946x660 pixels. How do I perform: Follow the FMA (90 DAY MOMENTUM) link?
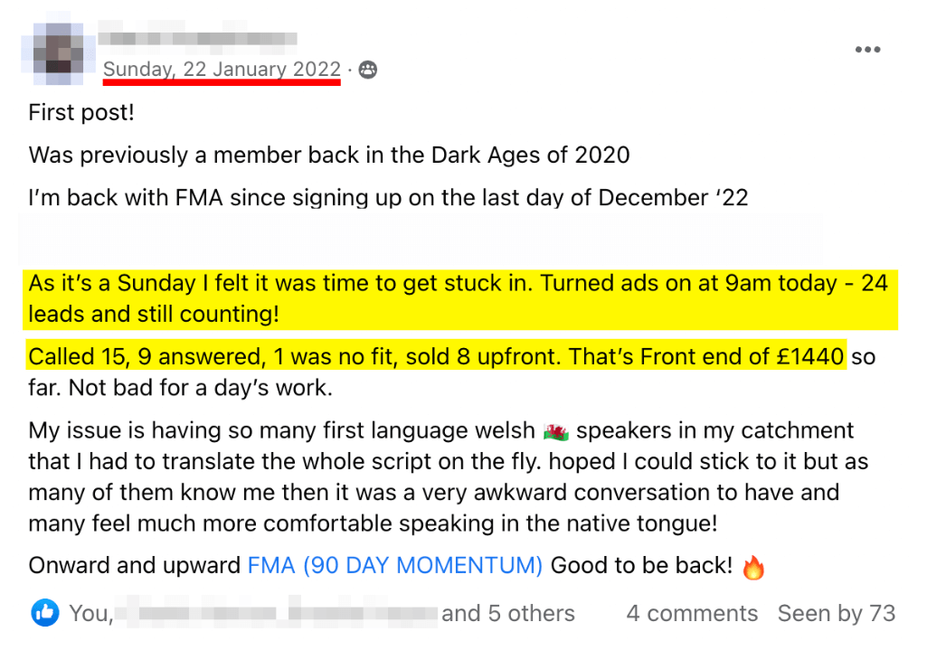point(395,566)
